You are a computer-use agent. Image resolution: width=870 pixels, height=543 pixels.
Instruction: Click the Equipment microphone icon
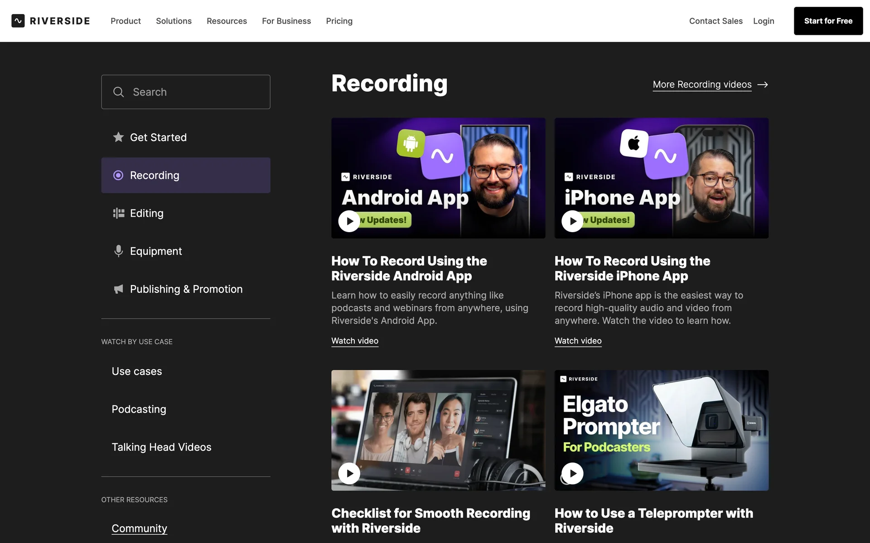click(x=118, y=251)
